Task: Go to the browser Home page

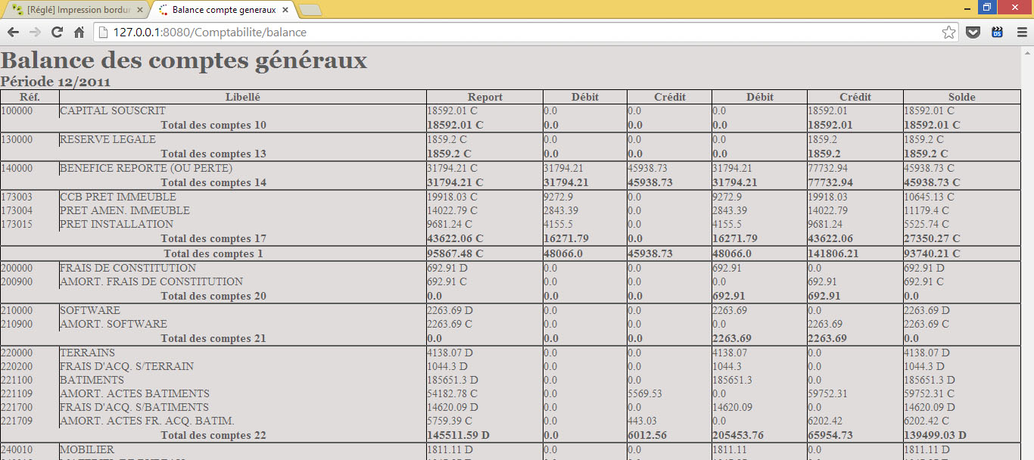Action: 79,33
